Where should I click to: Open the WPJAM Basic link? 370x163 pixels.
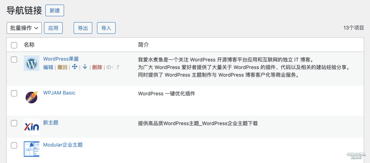click(x=59, y=93)
